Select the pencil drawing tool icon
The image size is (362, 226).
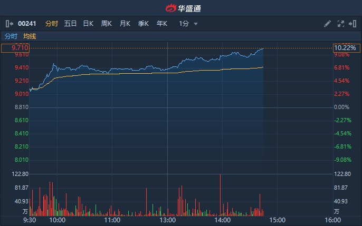pyautogui.click(x=327, y=24)
